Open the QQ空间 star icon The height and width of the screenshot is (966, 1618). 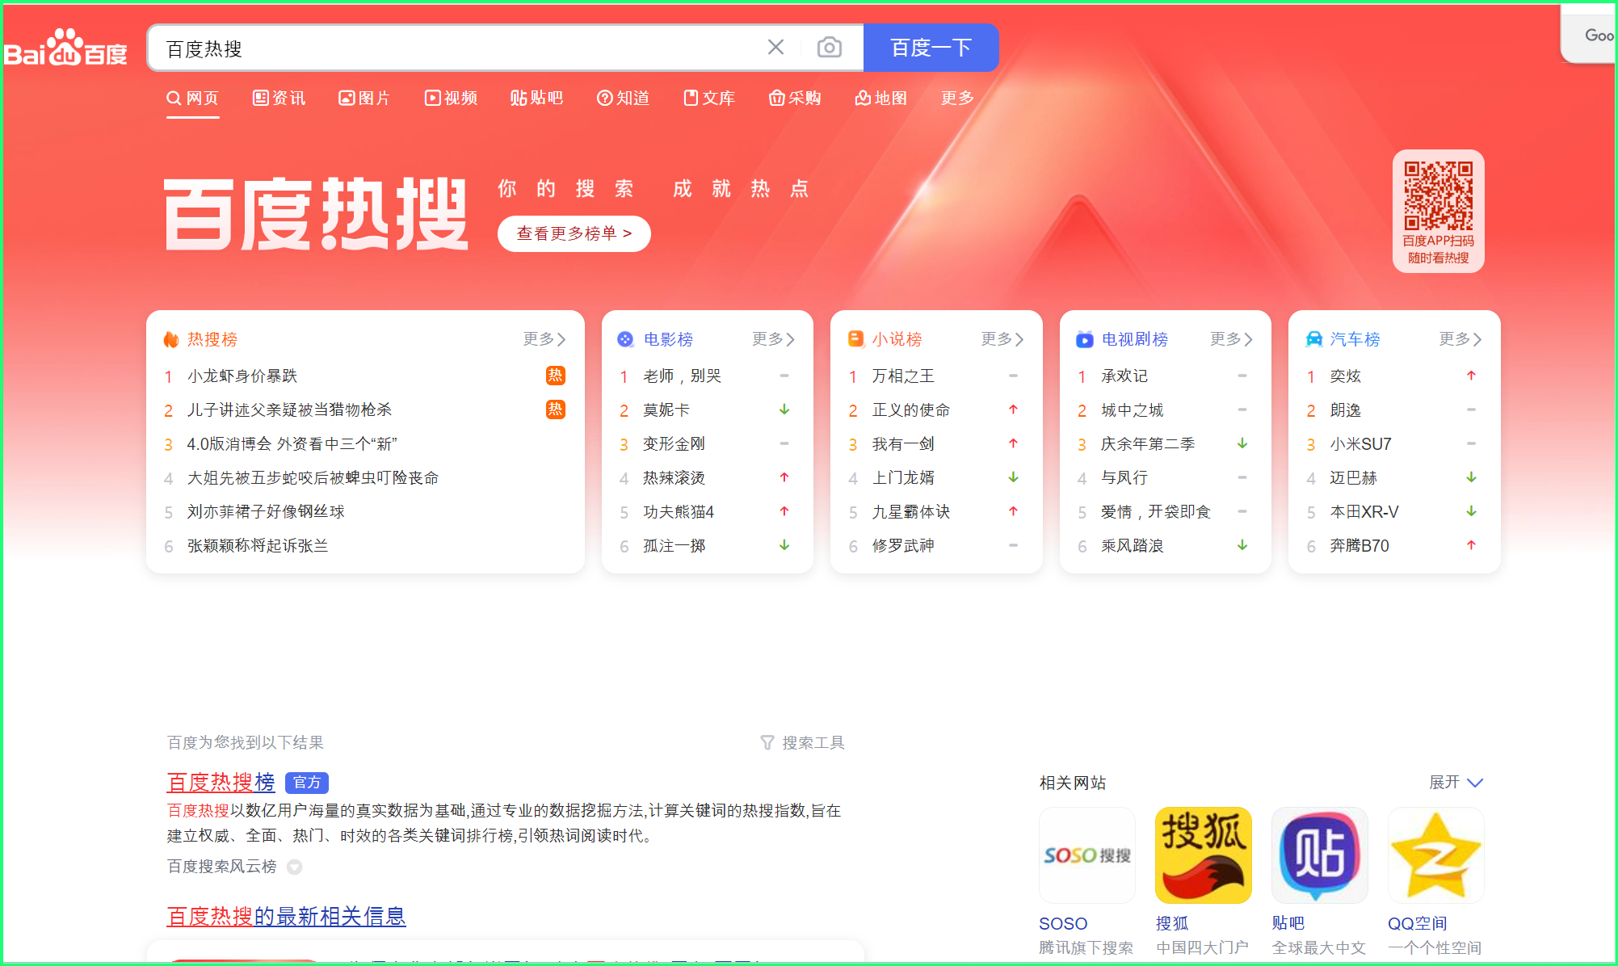coord(1435,855)
